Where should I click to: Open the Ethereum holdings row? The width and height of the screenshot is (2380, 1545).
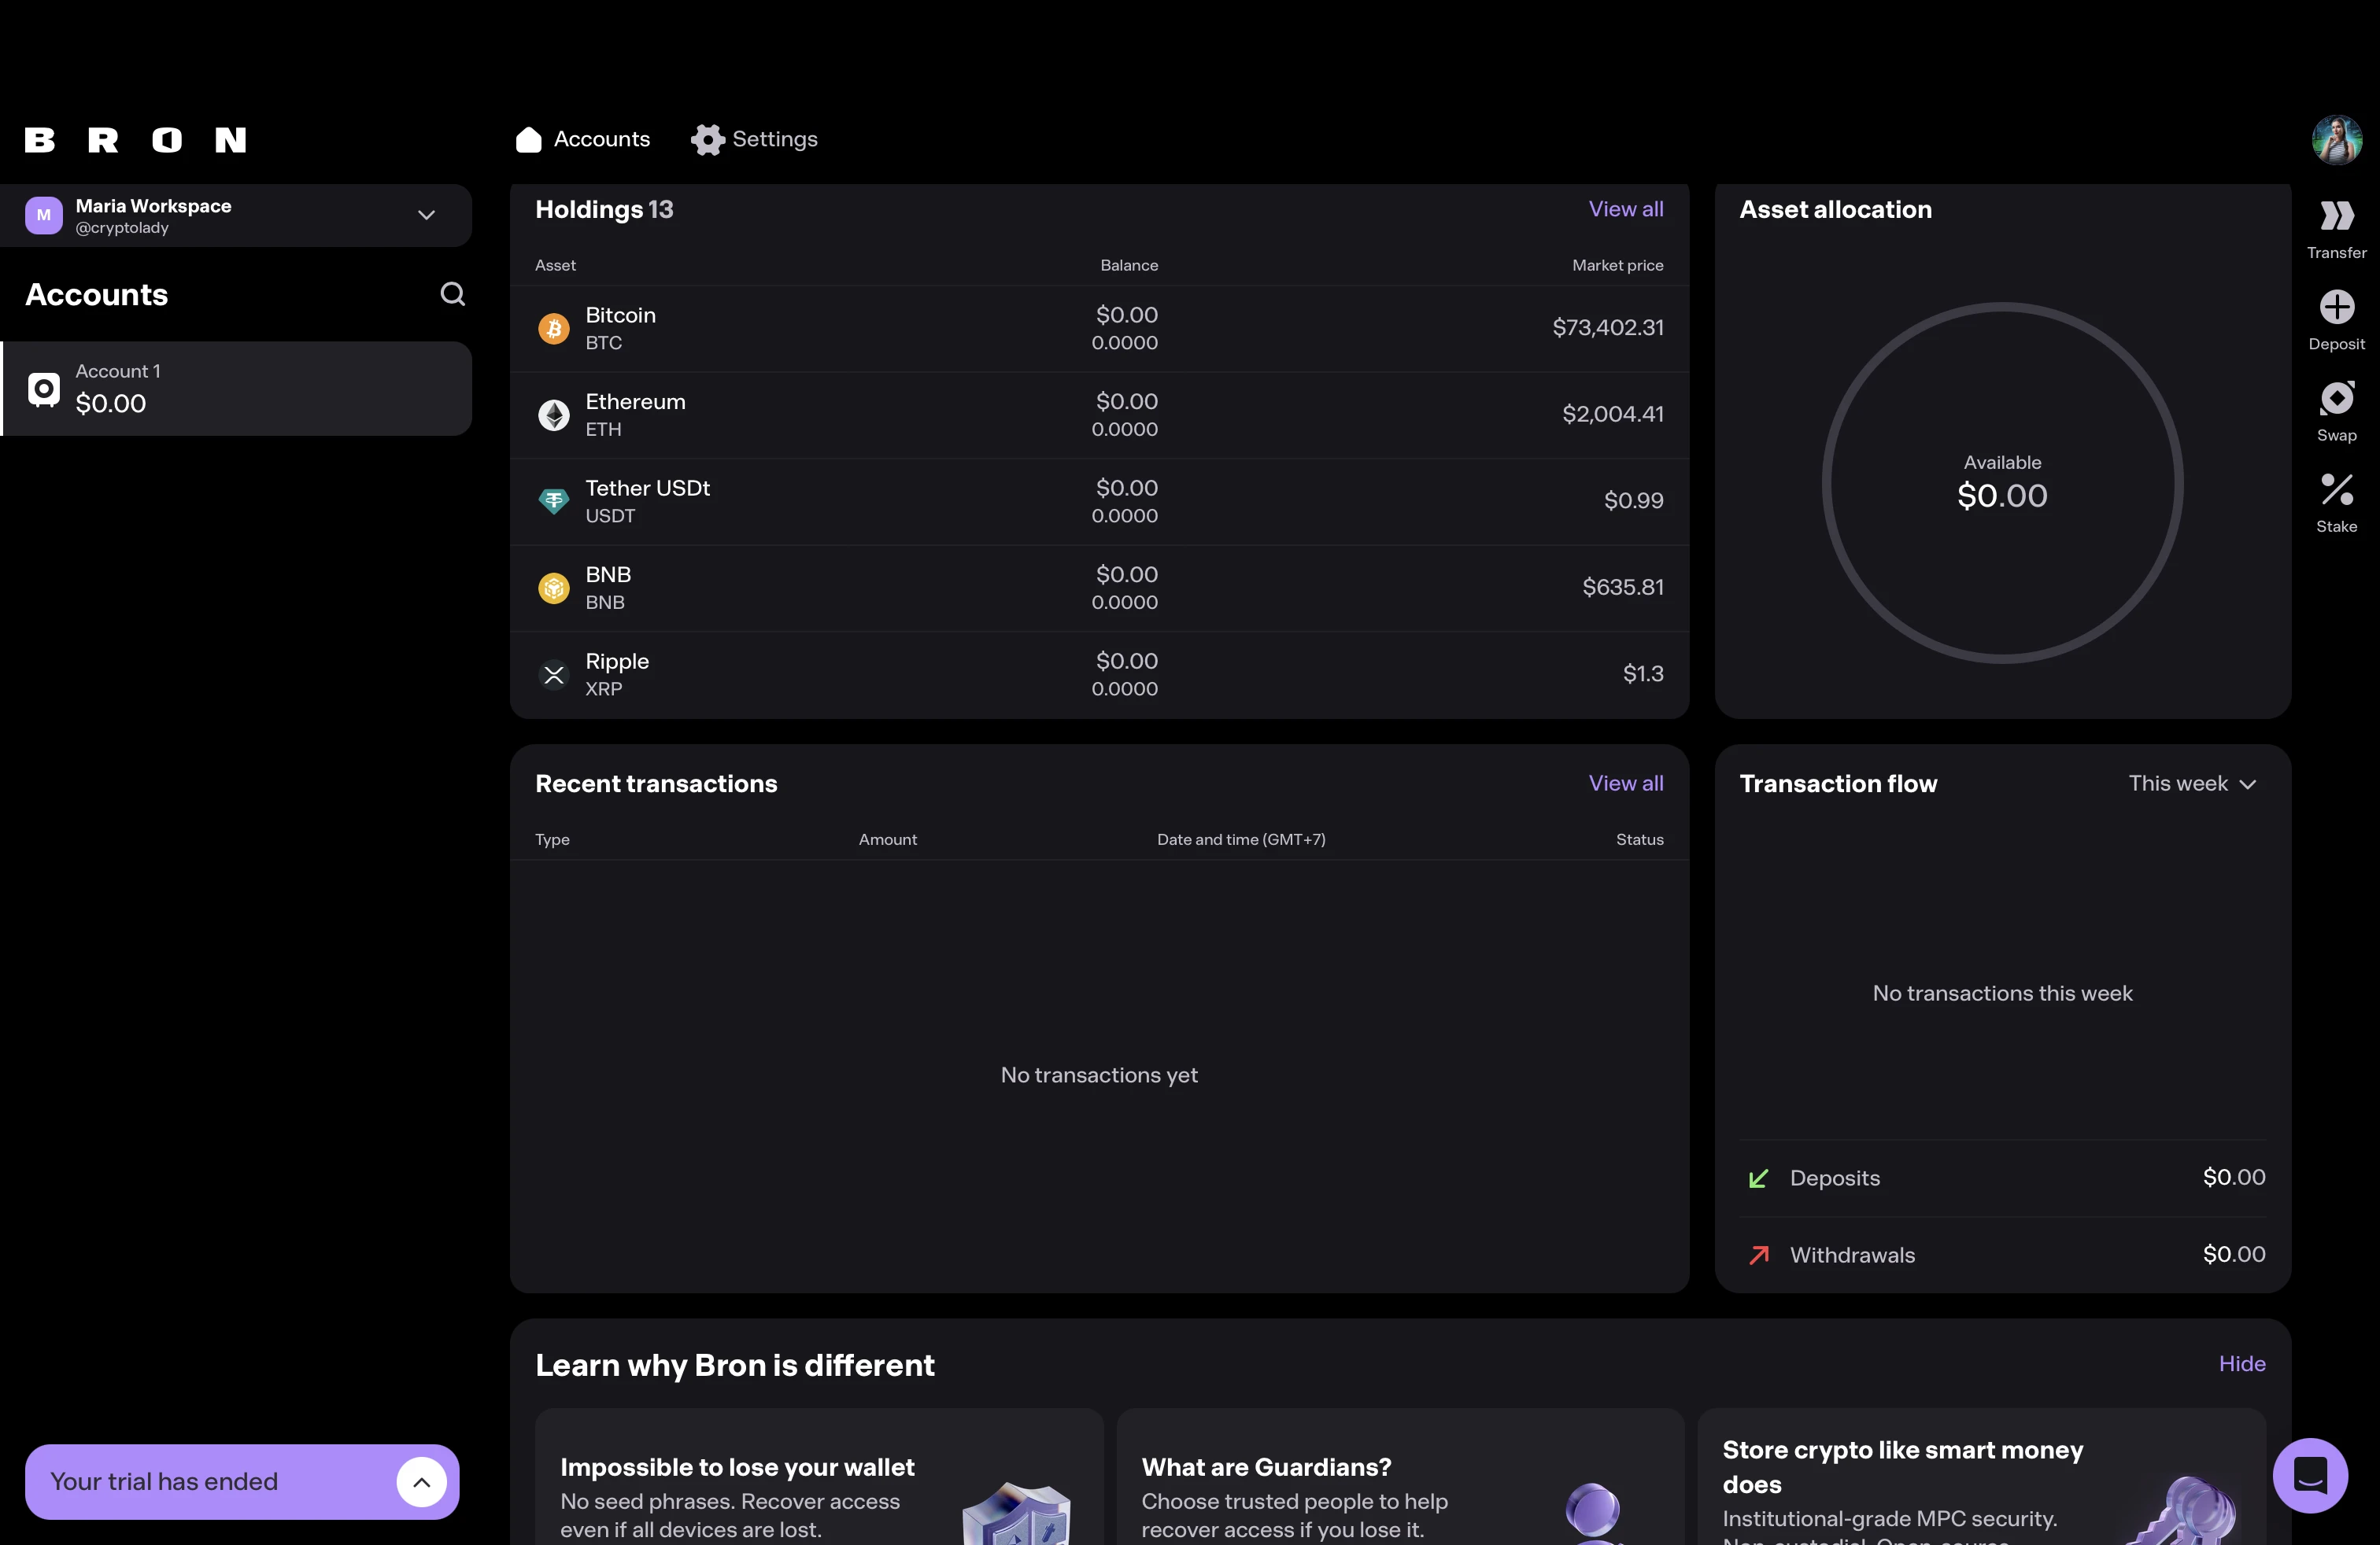coord(1099,415)
